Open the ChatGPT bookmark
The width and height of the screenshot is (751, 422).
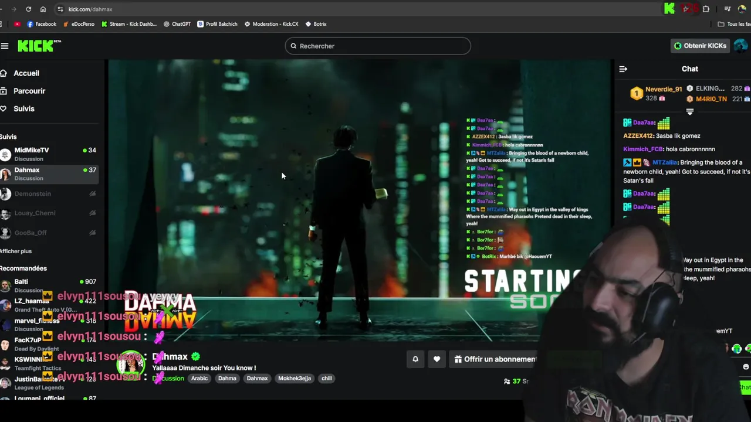pos(177,24)
